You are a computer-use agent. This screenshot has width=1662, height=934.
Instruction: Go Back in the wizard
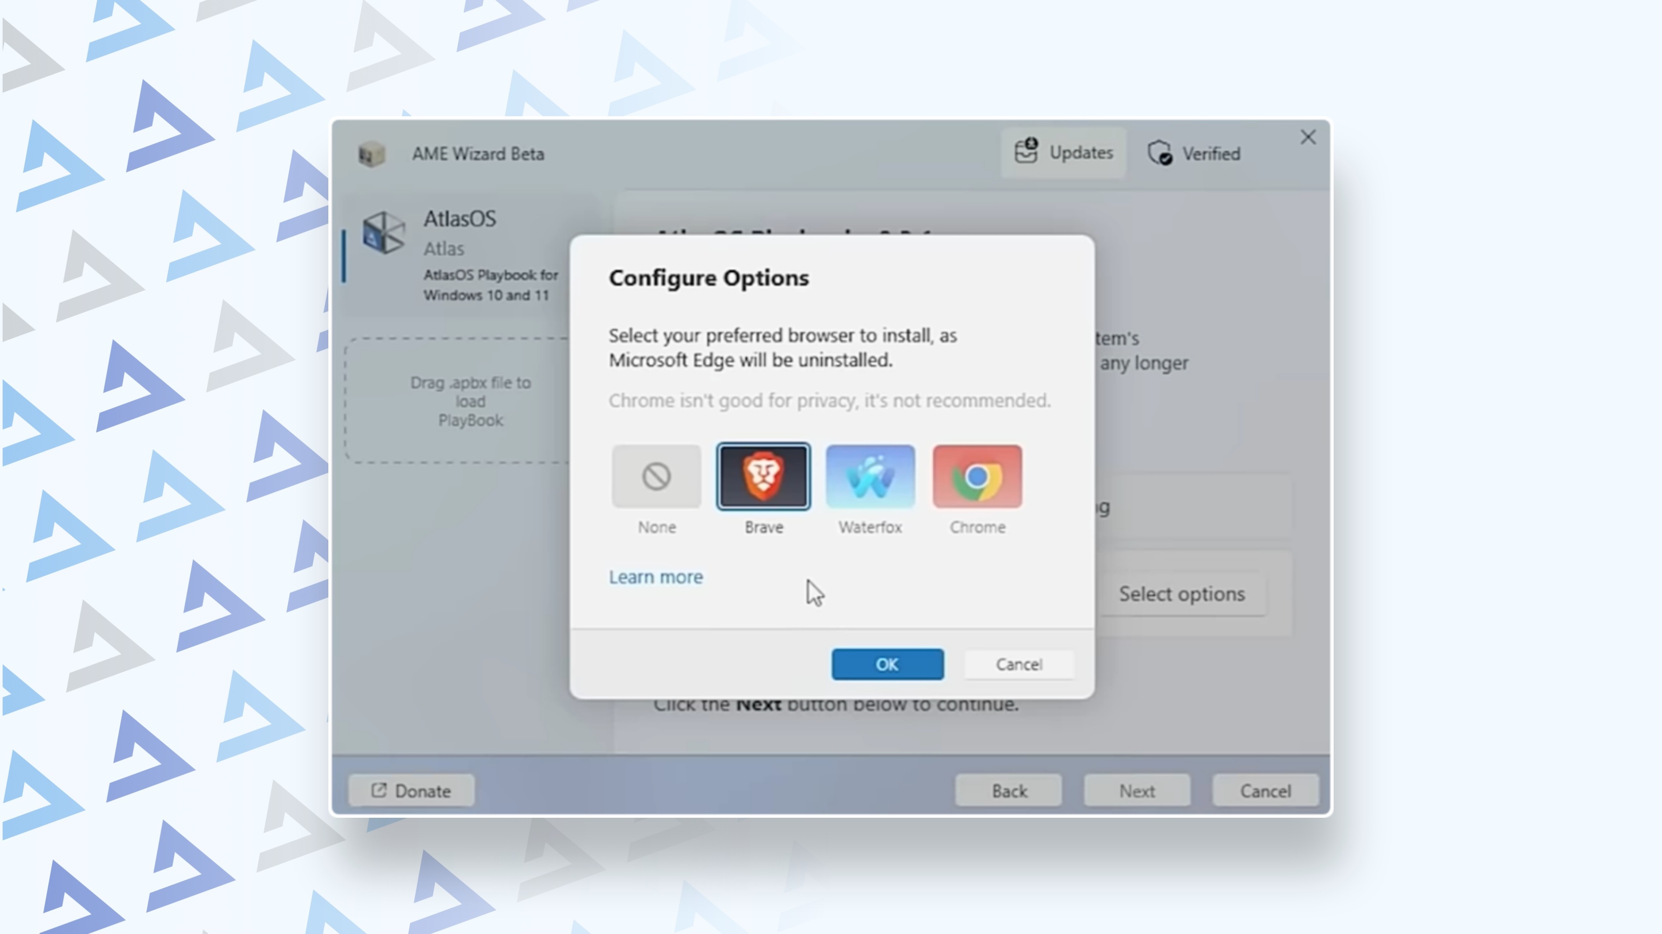tap(1008, 790)
